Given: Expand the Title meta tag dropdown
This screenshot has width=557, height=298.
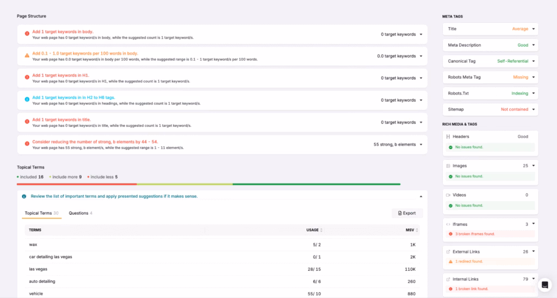Looking at the screenshot, I should tap(534, 29).
